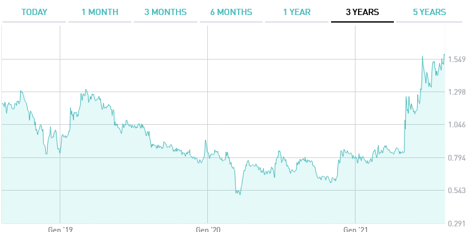The height and width of the screenshot is (232, 473).
Task: Click the Gen '21 axis label
Action: coord(356,229)
